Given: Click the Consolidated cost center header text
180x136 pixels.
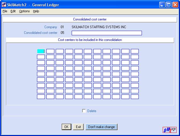Looking at the screenshot, I should 90,19.
